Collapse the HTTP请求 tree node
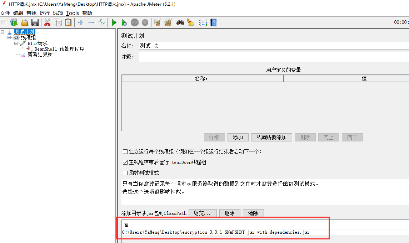The height and width of the screenshot is (243, 409). pyautogui.click(x=16, y=43)
